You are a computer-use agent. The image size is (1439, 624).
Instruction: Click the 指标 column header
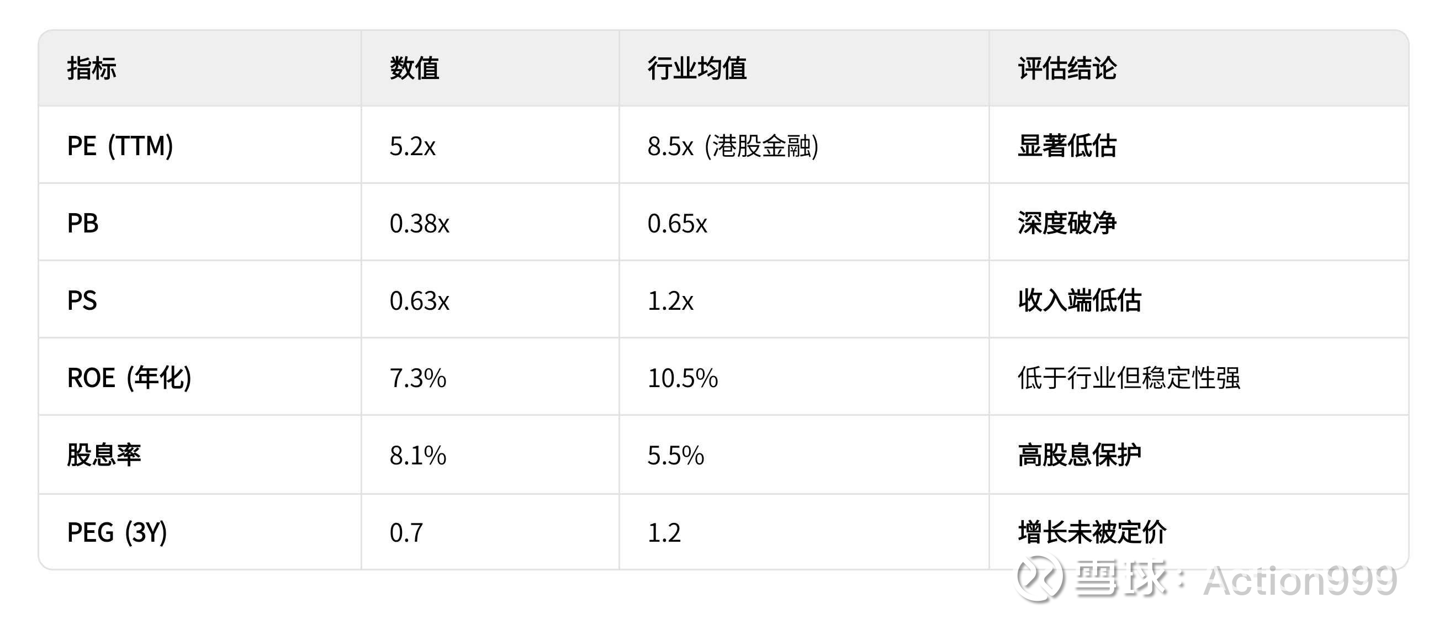[x=92, y=68]
